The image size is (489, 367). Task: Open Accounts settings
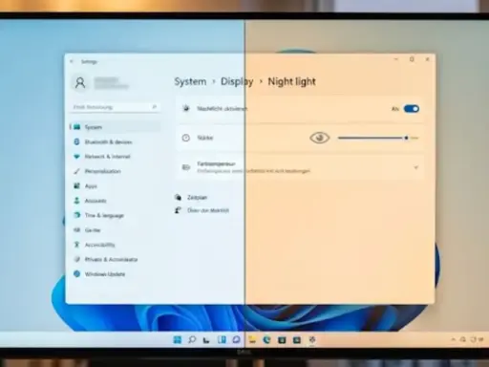point(96,201)
